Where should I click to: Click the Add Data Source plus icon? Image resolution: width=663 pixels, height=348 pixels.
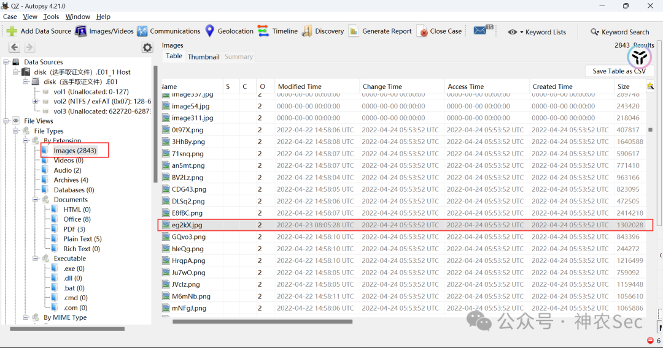click(12, 31)
